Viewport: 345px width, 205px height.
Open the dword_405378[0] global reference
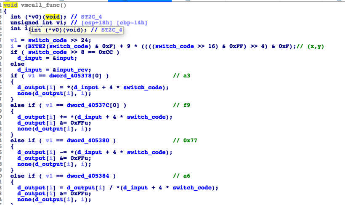pos(75,76)
